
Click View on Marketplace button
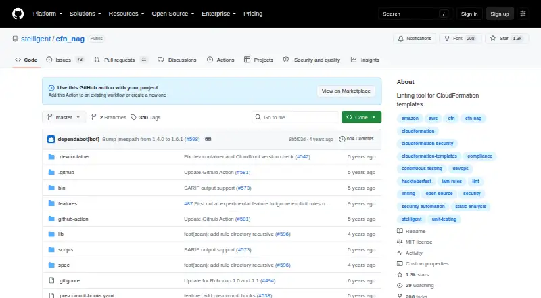346,91
